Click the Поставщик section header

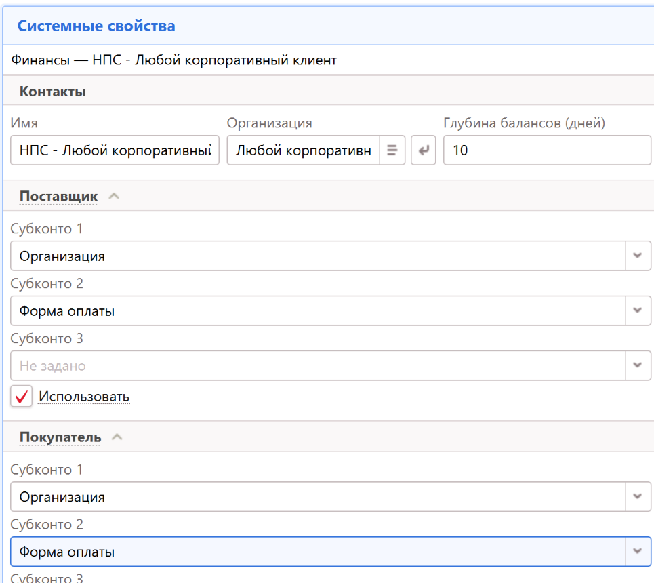pos(58,196)
